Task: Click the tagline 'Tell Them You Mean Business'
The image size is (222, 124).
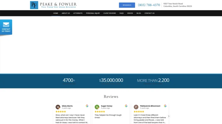Action: [58, 7]
